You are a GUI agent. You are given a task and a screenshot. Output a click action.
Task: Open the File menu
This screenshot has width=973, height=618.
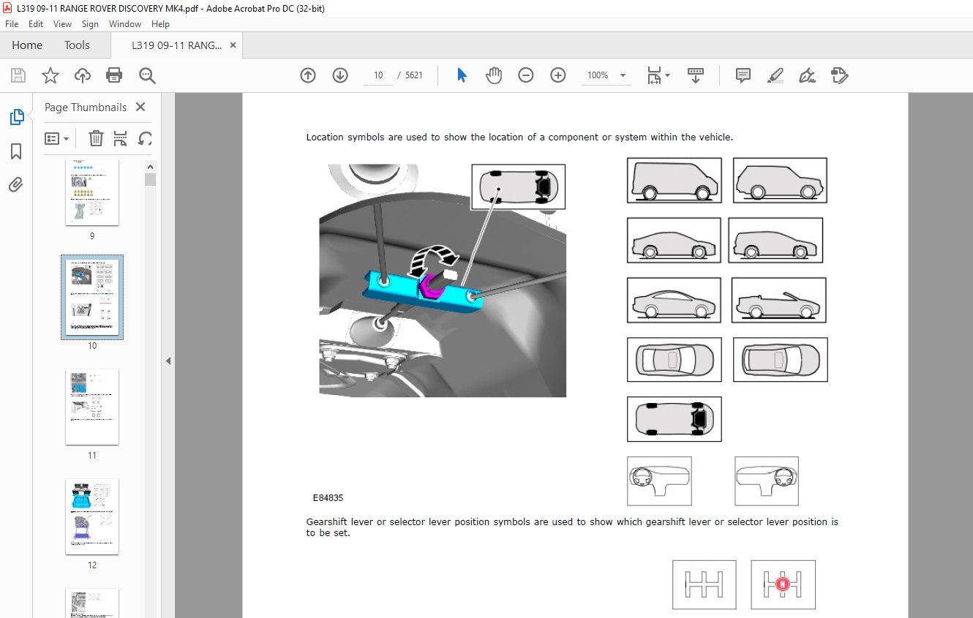tap(12, 24)
